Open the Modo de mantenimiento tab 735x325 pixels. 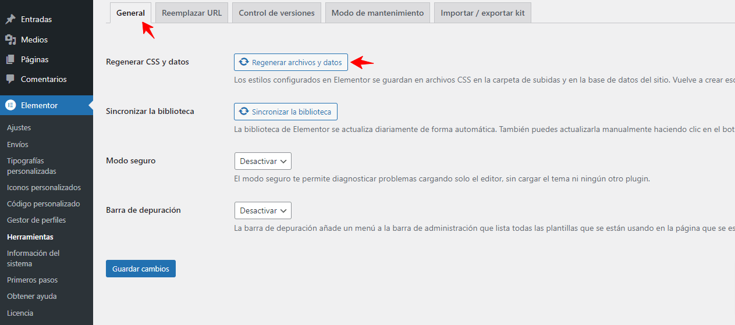pos(378,13)
